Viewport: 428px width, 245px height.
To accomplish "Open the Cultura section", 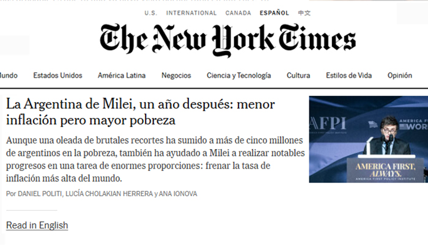I will pos(298,76).
